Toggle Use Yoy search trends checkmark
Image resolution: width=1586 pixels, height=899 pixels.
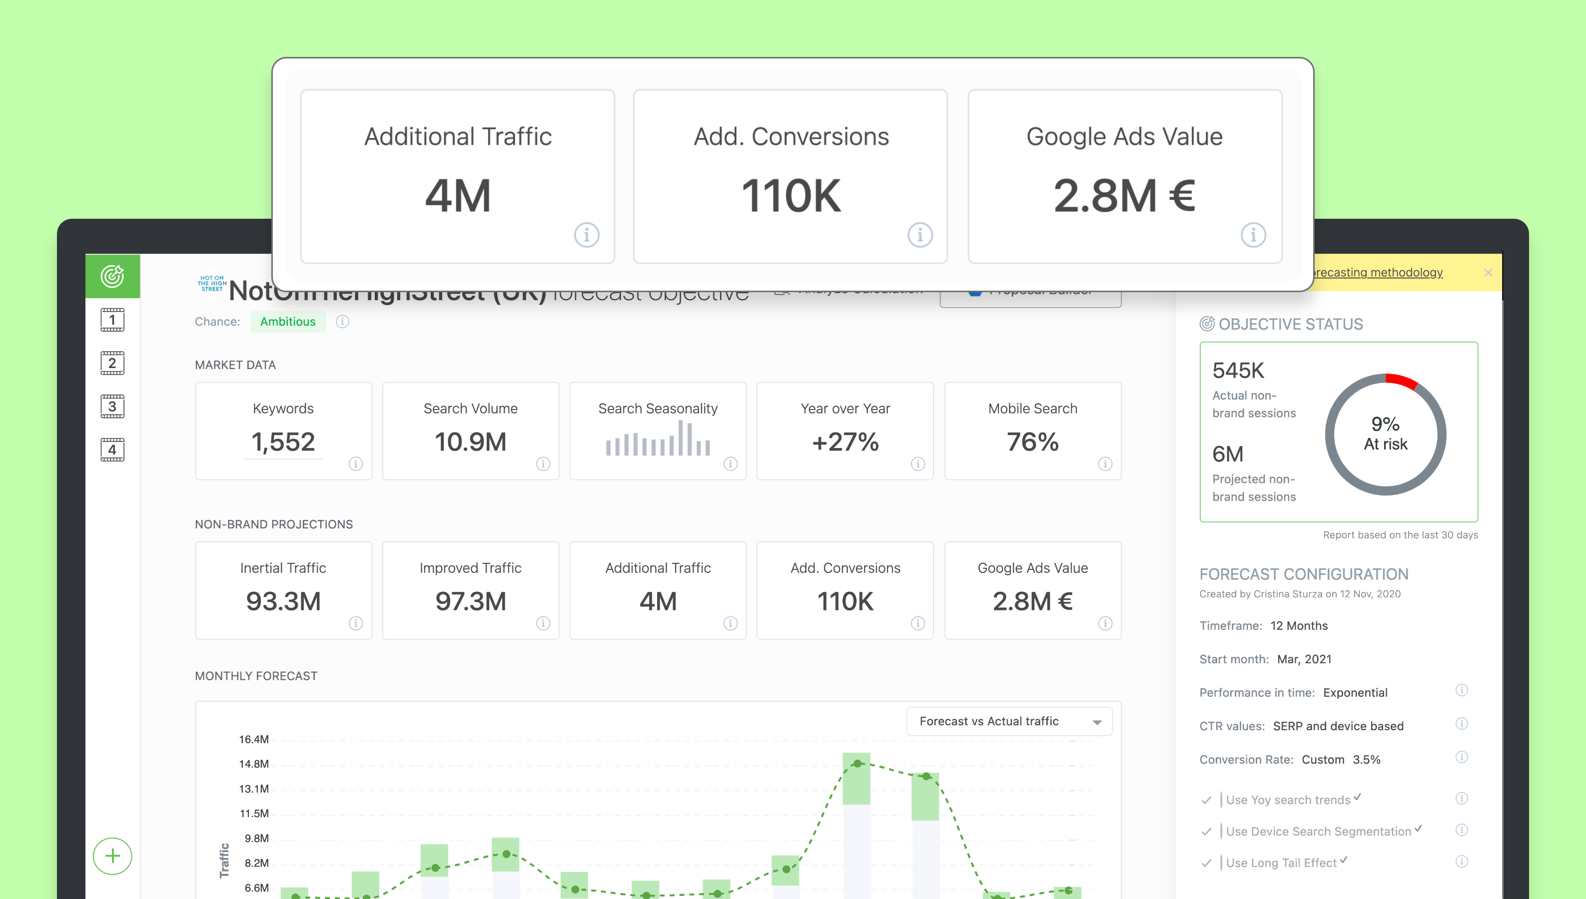point(1206,800)
